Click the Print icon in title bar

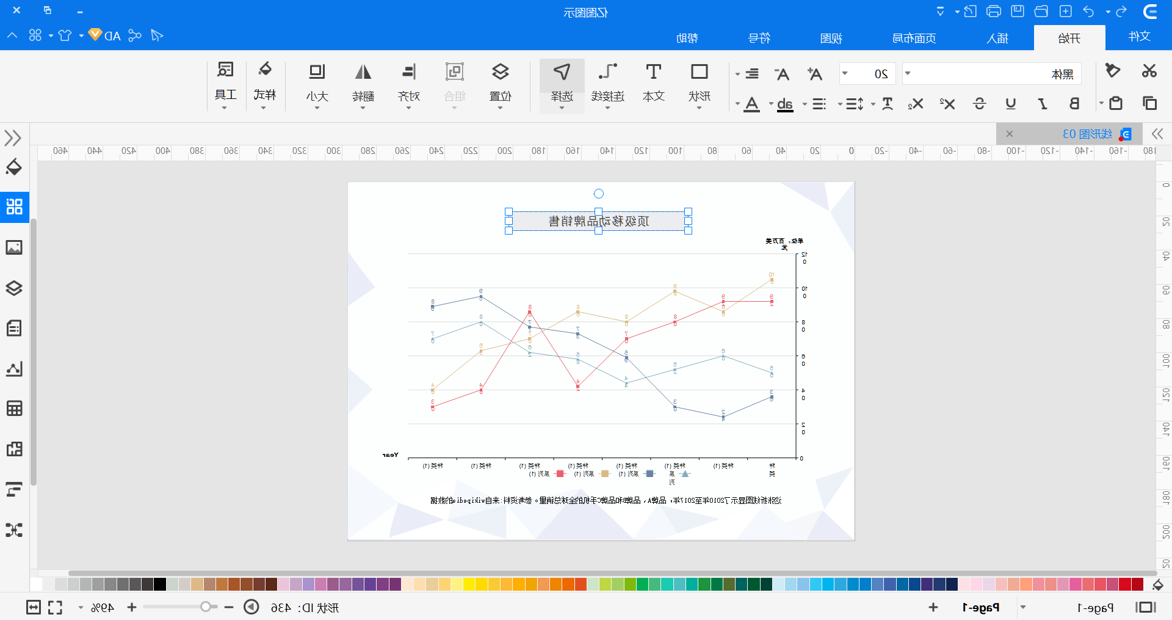(x=993, y=12)
